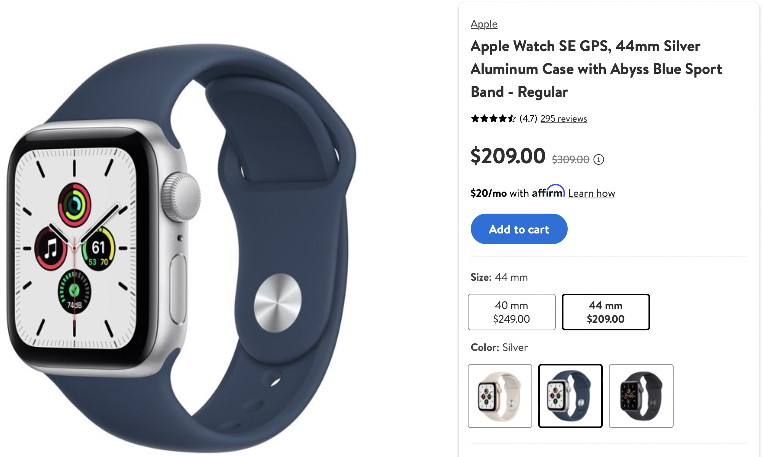Choose the silver abyss blue band swatch

coord(570,396)
